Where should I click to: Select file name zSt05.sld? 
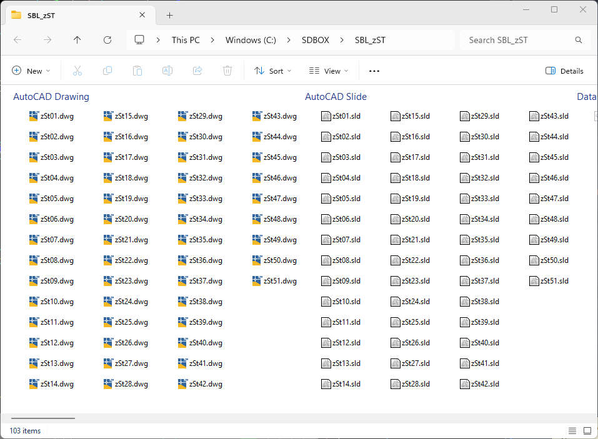346,199
